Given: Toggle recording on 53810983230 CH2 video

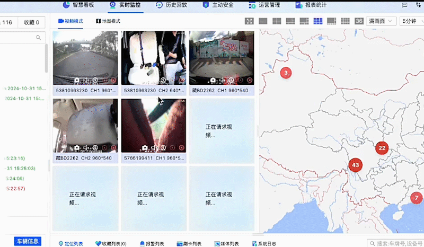Looking at the screenshot, I should pyautogui.click(x=173, y=81).
